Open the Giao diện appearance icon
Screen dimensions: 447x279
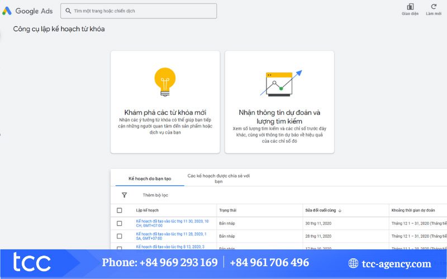(410, 7)
